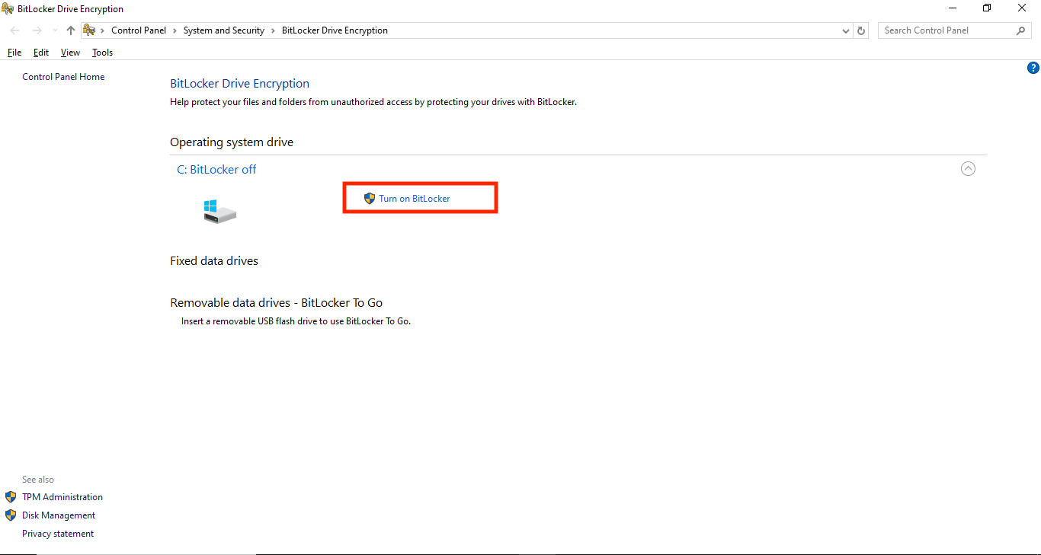Open the View menu
Screen dimensions: 1041x555
click(70, 53)
